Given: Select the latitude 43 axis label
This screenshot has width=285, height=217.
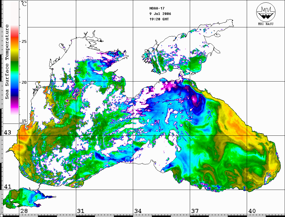Looking at the screenshot, I should pyautogui.click(x=7, y=132).
